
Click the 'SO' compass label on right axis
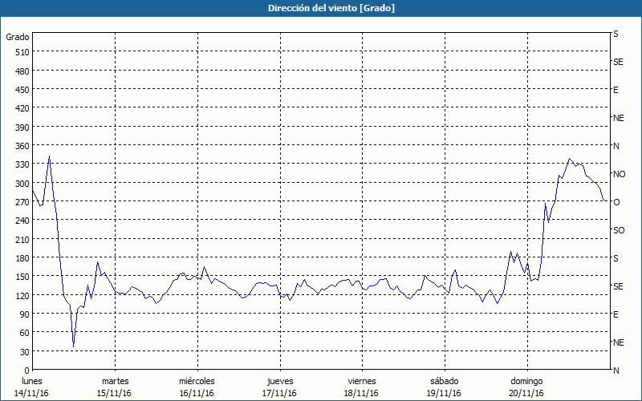(618, 230)
